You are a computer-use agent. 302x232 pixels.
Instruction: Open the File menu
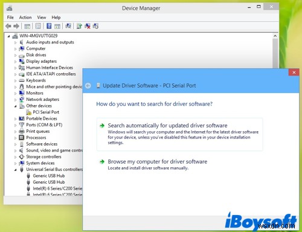pos(10,18)
